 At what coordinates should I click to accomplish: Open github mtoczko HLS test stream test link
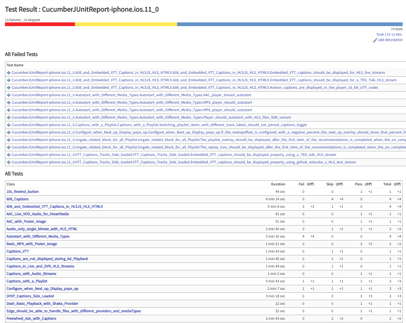click(x=184, y=162)
